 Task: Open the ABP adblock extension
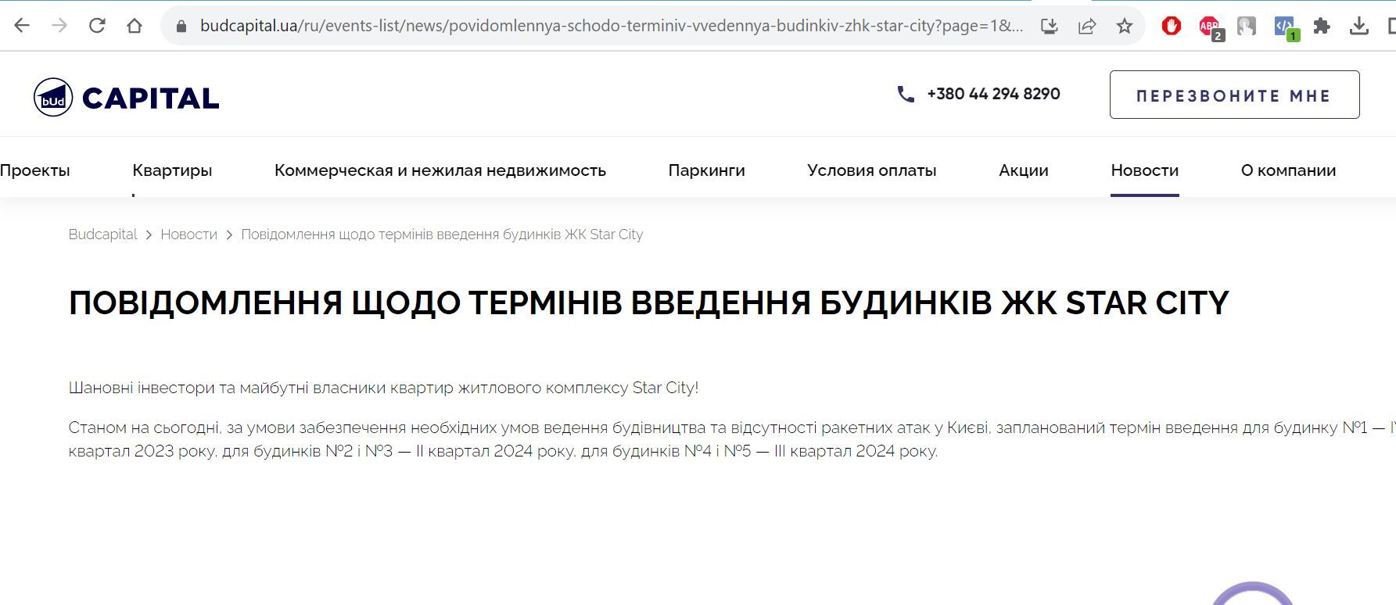pyautogui.click(x=1210, y=27)
